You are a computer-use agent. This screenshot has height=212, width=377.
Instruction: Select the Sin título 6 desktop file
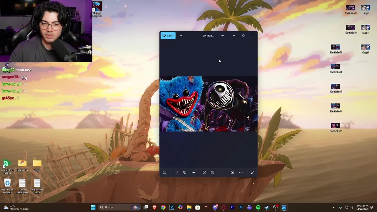point(335,108)
